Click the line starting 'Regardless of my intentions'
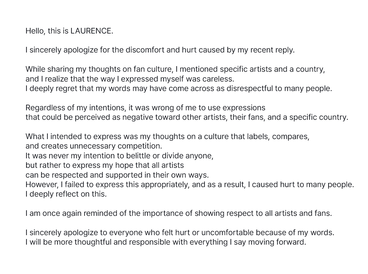Image resolution: width=368 pixels, height=274 pixels. 145,107
